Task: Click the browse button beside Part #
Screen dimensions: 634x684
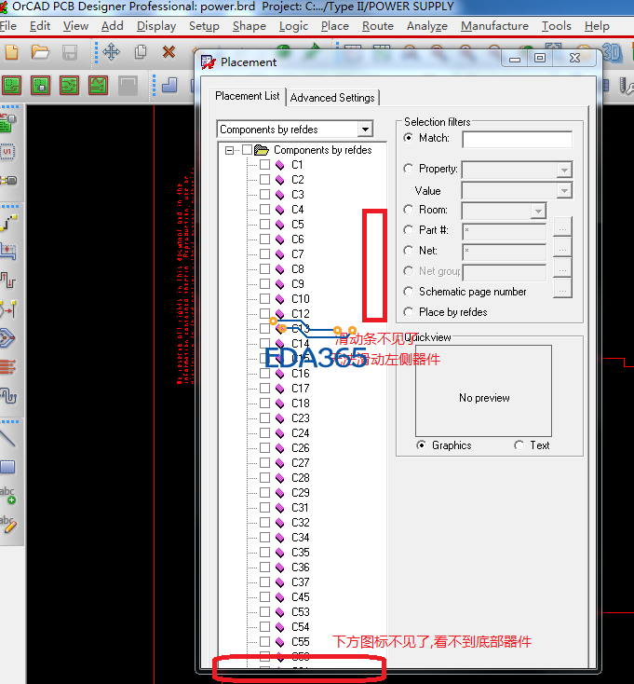Action: pos(562,229)
